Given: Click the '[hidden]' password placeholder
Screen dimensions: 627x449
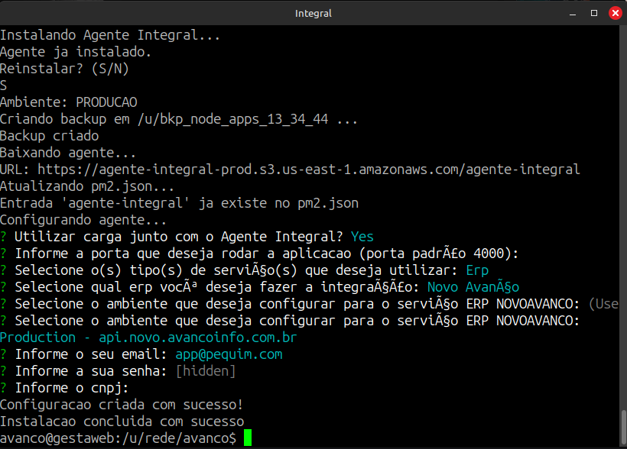Looking at the screenshot, I should (206, 370).
